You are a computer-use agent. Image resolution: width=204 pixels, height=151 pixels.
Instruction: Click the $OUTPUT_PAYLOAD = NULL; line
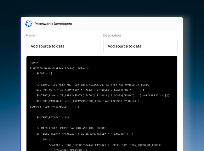coord(54,117)
